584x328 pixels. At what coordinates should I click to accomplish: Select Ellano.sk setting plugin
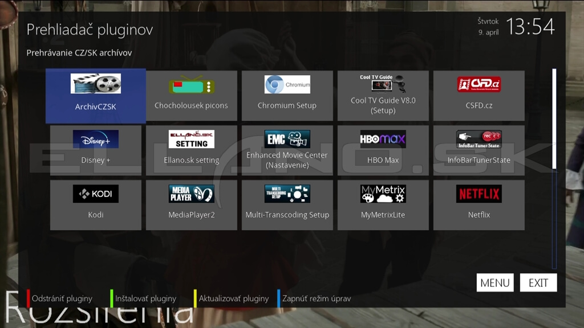click(191, 150)
